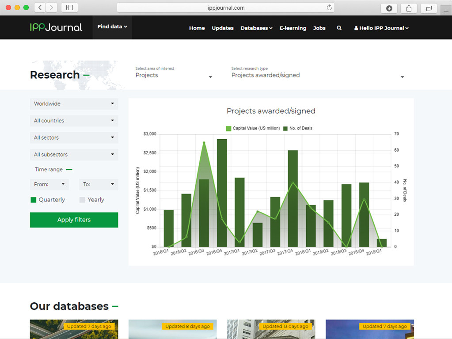
Task: Open the Databases menu
Action: [256, 28]
